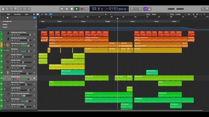Expand the Flow Motion track stack
This screenshot has height=117, width=209.
click(5, 100)
